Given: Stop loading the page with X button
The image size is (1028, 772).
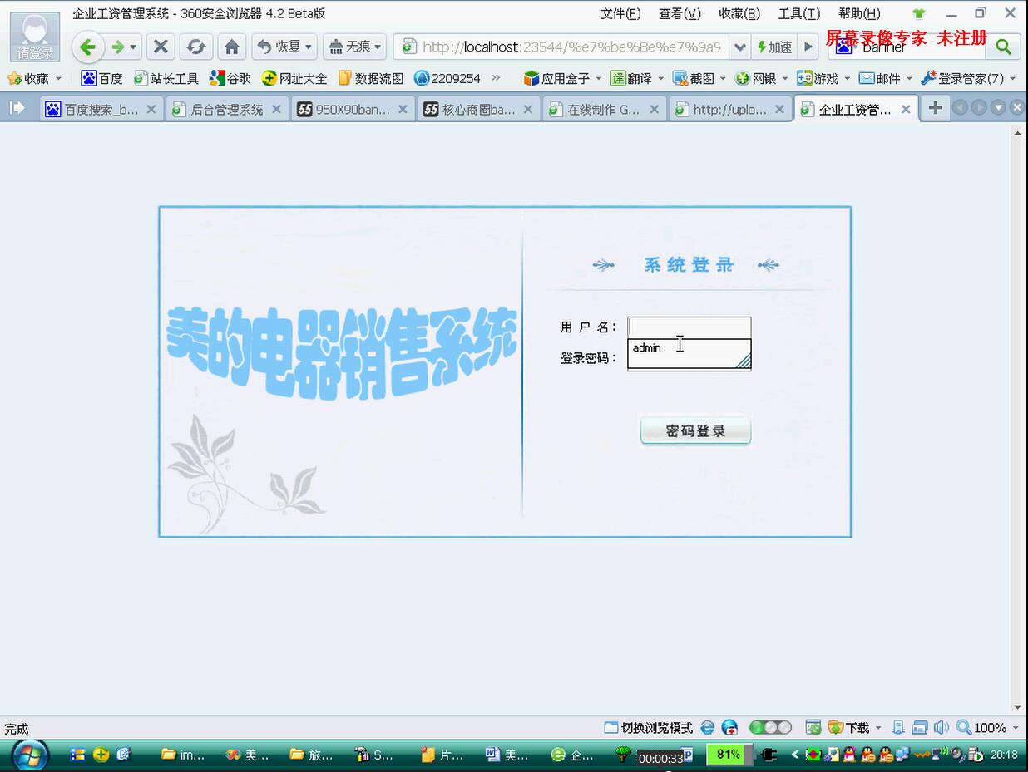Looking at the screenshot, I should click(161, 47).
